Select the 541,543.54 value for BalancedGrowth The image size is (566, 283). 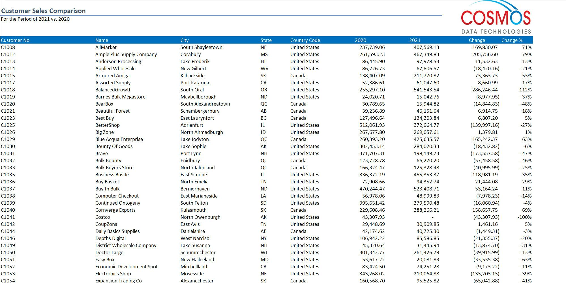pyautogui.click(x=426, y=90)
